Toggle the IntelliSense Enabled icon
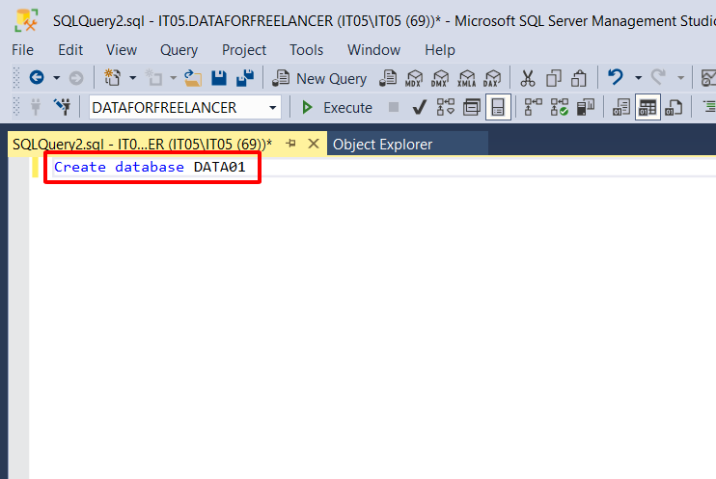The image size is (716, 479). (498, 108)
